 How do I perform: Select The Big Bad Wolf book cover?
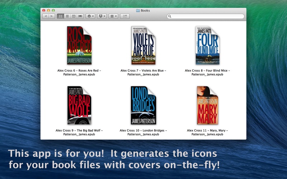point(79,105)
